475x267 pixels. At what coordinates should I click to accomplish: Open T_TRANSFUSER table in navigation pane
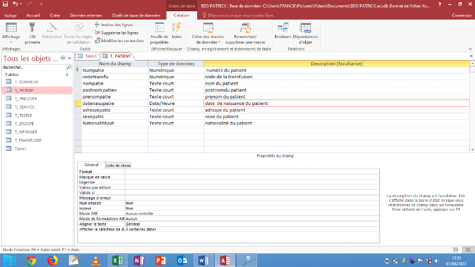(x=28, y=140)
